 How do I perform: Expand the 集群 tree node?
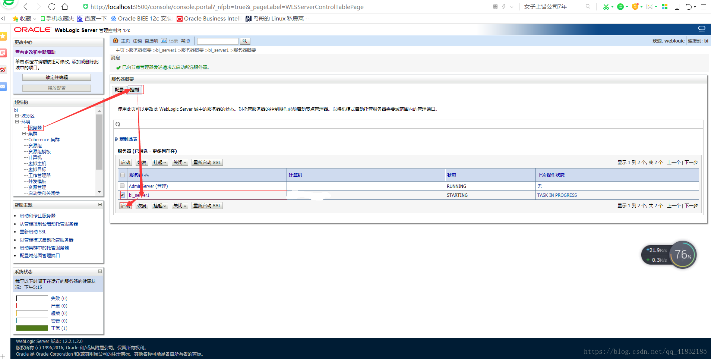click(x=24, y=133)
